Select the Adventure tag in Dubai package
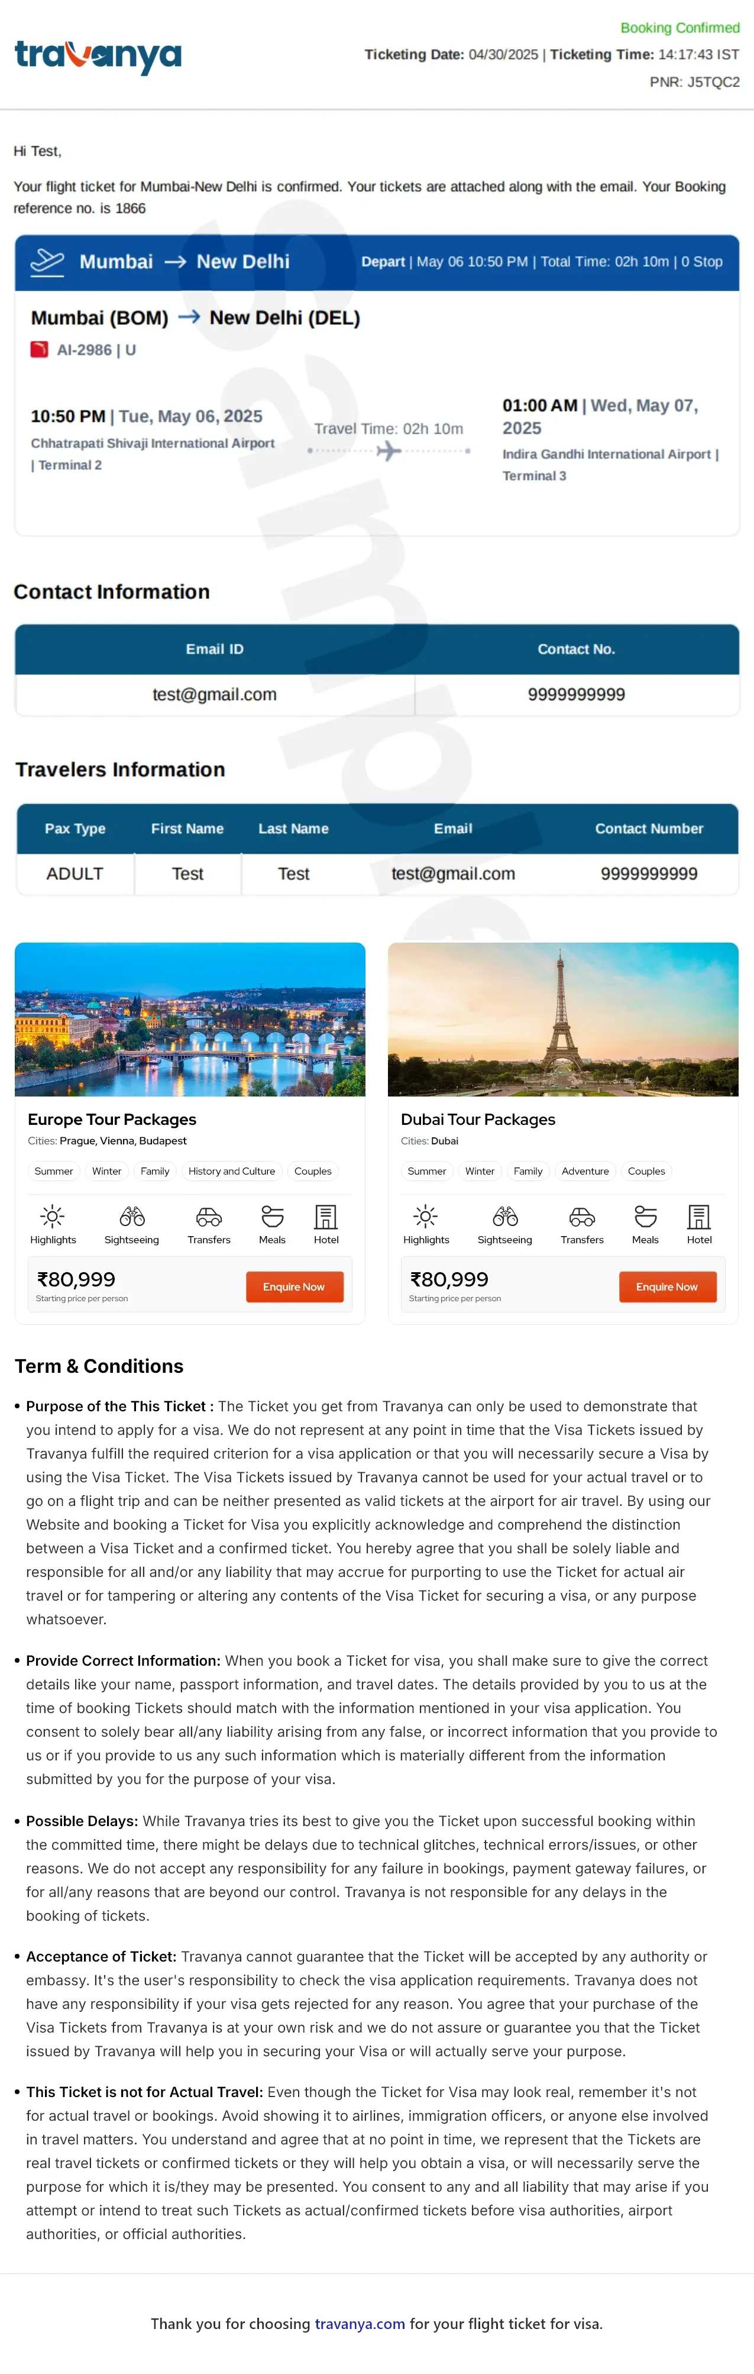 coord(585,1170)
